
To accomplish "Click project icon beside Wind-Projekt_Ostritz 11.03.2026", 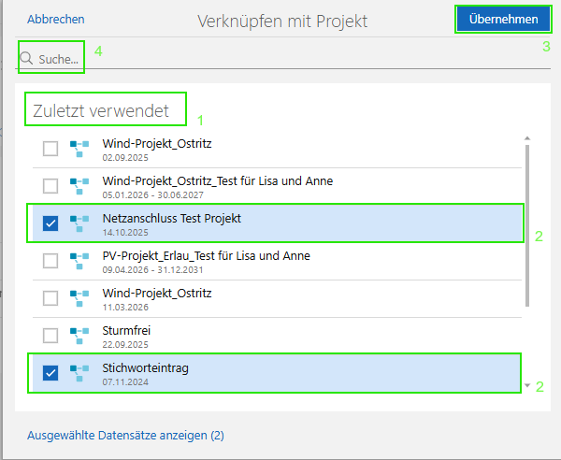I will point(79,298).
